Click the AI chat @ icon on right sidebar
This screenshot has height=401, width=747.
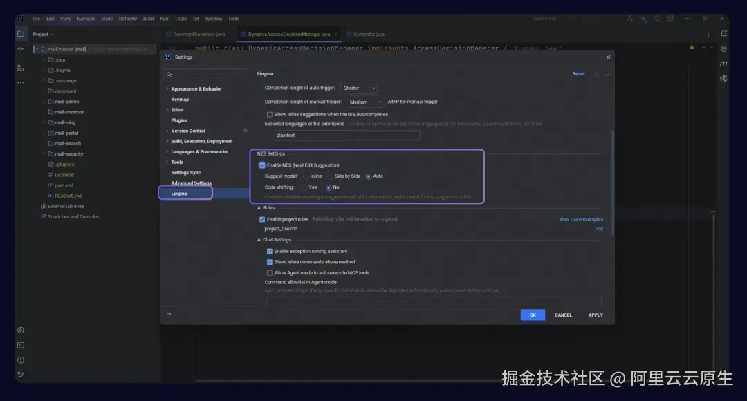[x=723, y=49]
